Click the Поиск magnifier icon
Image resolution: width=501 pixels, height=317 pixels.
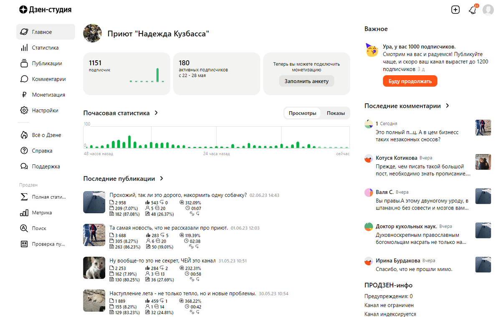tap(24, 228)
